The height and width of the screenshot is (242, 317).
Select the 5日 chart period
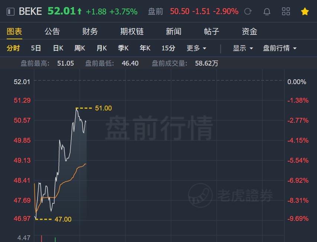[x=36, y=48]
